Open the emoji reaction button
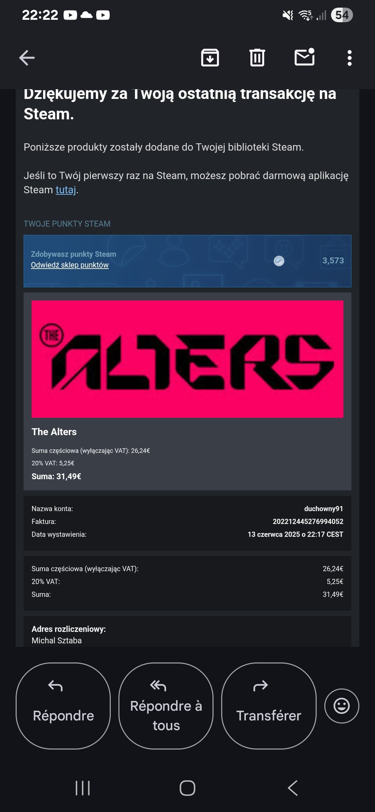Screen dimensions: 375x812 click(x=342, y=706)
